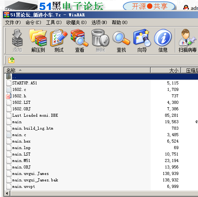Click the 扫描病毒 (Scan virus) icon
Screen dimensions: 198x197
click(x=187, y=41)
